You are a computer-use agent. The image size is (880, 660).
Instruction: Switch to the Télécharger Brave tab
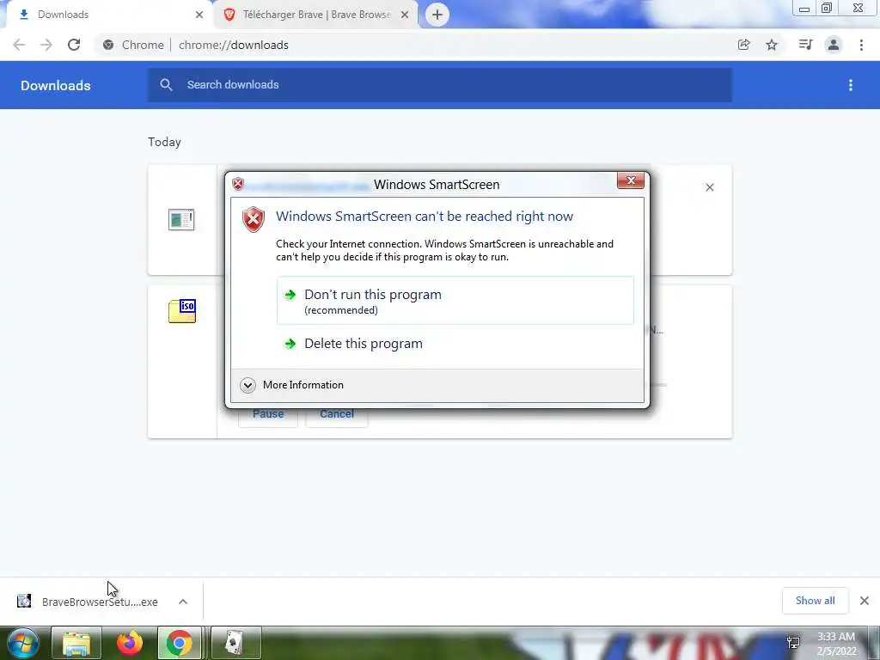click(x=316, y=15)
